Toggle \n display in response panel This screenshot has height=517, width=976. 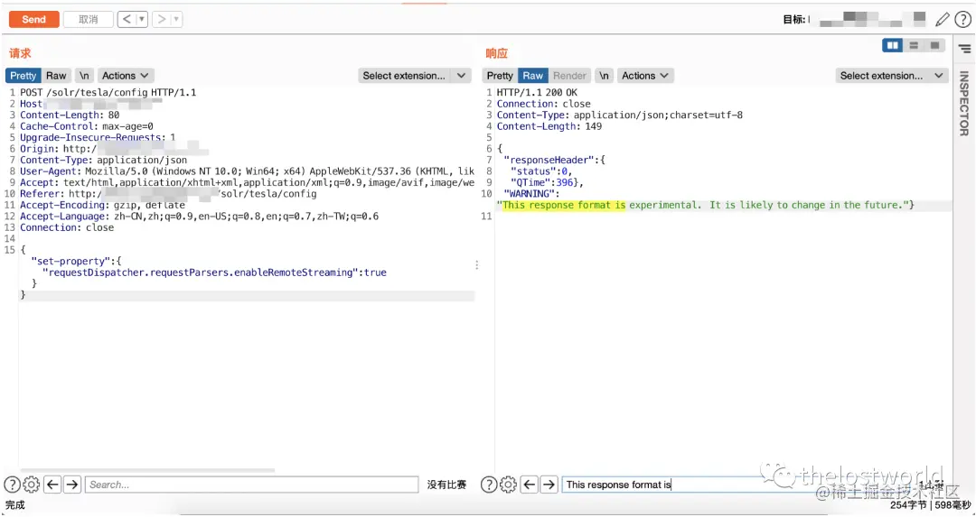click(x=604, y=76)
